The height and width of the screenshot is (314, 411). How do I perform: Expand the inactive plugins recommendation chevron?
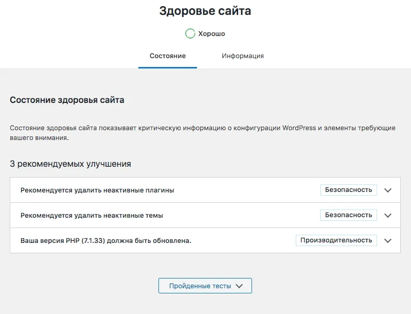click(x=388, y=190)
